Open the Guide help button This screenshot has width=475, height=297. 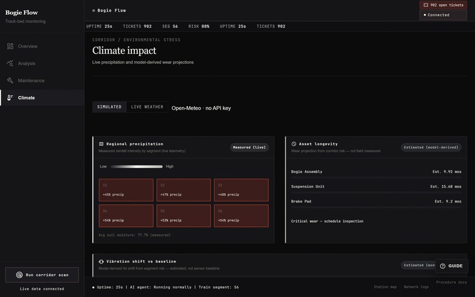451,266
